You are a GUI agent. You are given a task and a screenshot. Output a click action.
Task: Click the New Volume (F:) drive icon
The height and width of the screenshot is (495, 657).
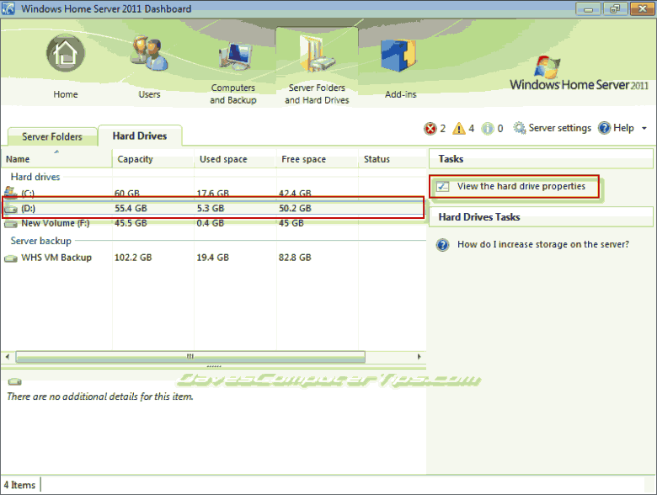10,224
